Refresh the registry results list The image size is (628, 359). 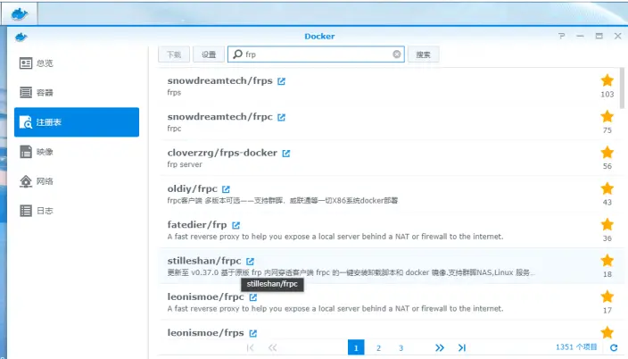(x=614, y=347)
